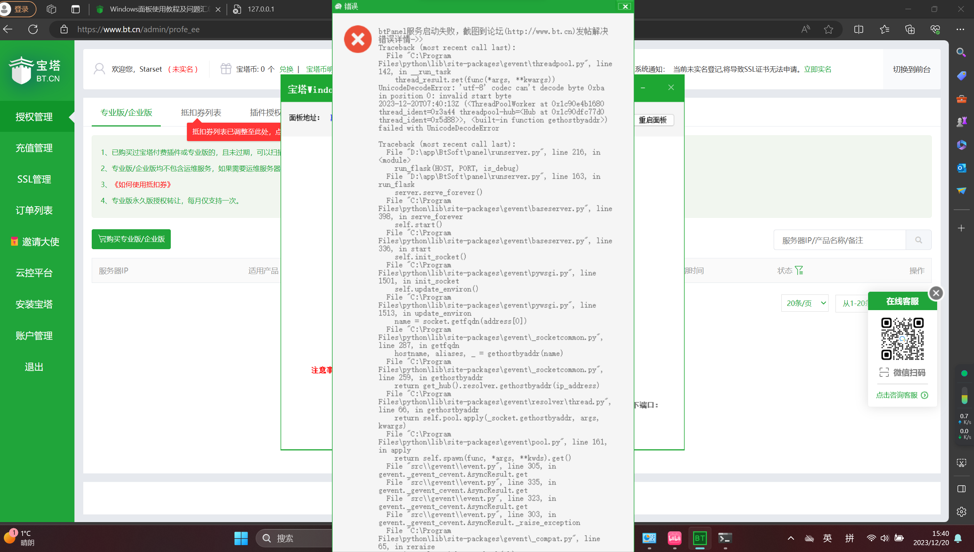Click 切换到前台 button
Screen dimensions: 974x552
click(x=911, y=69)
